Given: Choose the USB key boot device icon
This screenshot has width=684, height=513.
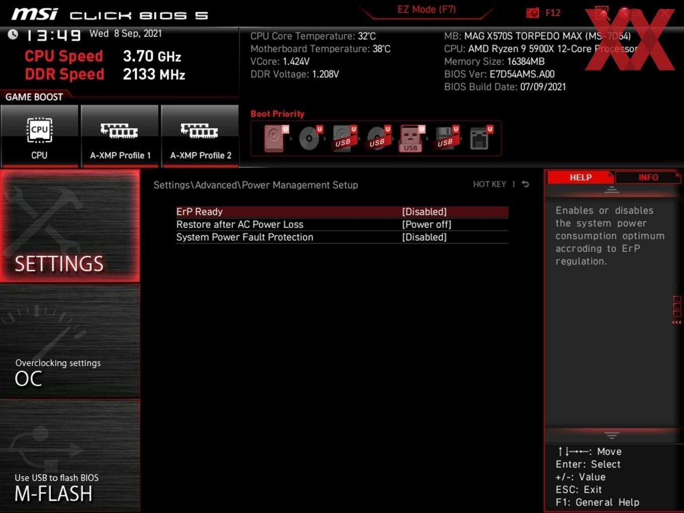Looking at the screenshot, I should pyautogui.click(x=412, y=138).
